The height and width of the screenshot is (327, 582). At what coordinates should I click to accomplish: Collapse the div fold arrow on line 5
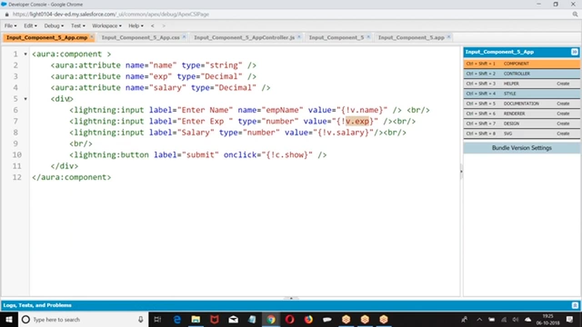(x=25, y=99)
